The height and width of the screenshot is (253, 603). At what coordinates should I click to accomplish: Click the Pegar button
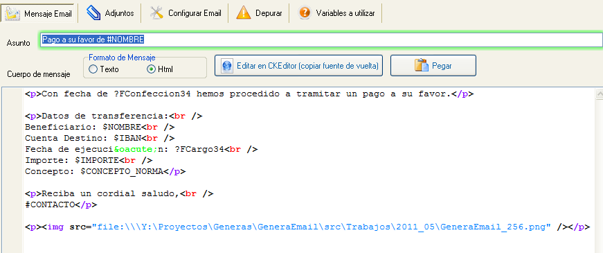(433, 66)
